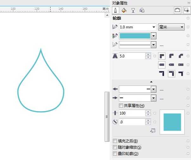191x160 pixels.
Task: Choose the beveled corner style icon
Action: point(181,56)
